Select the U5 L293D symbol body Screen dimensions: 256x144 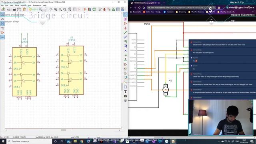click(72, 70)
